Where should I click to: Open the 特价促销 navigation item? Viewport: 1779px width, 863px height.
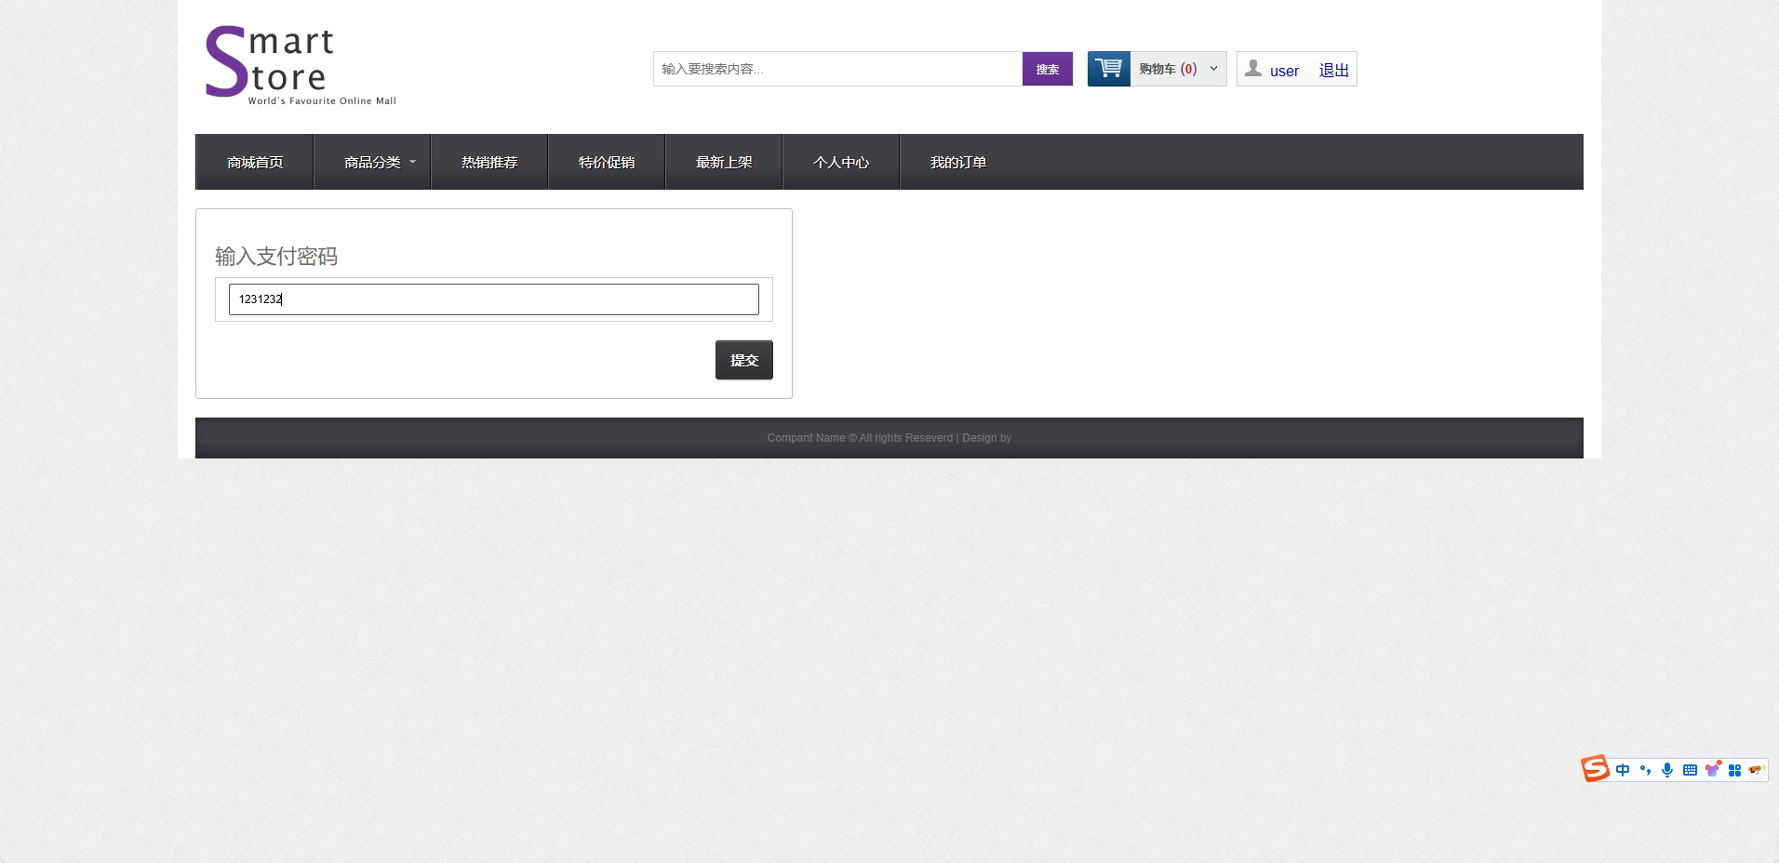pos(607,162)
